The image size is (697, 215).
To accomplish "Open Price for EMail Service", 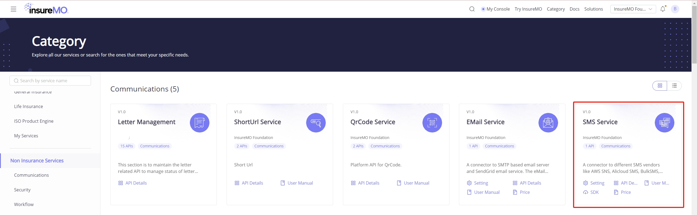I will tap(521, 192).
